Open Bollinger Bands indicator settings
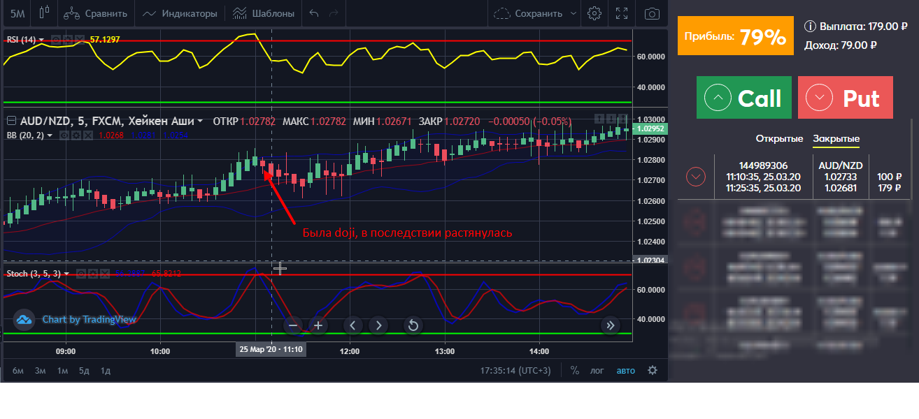Viewport: 919px width, 419px height. click(x=76, y=135)
